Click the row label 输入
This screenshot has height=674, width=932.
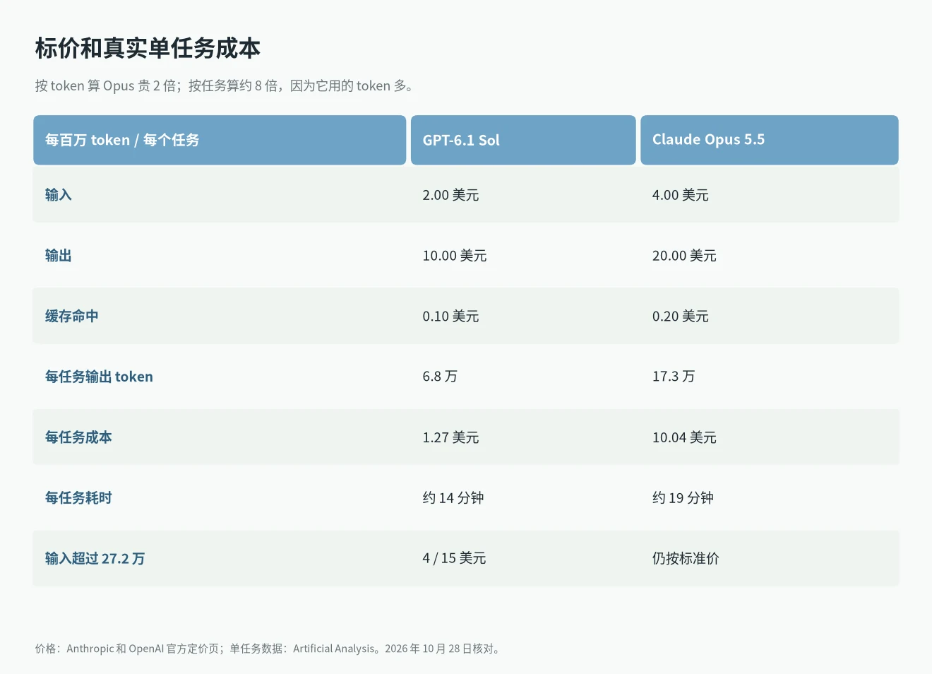59,195
